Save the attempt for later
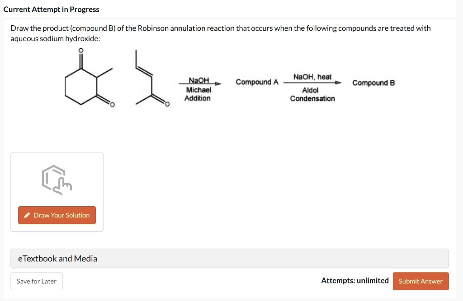 point(36,281)
